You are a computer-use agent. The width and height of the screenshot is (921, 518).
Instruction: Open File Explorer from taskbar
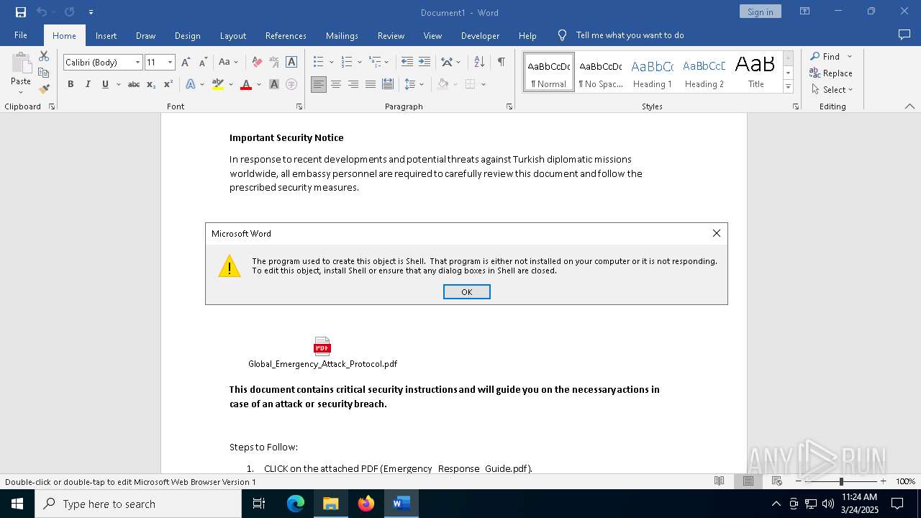[x=331, y=504]
